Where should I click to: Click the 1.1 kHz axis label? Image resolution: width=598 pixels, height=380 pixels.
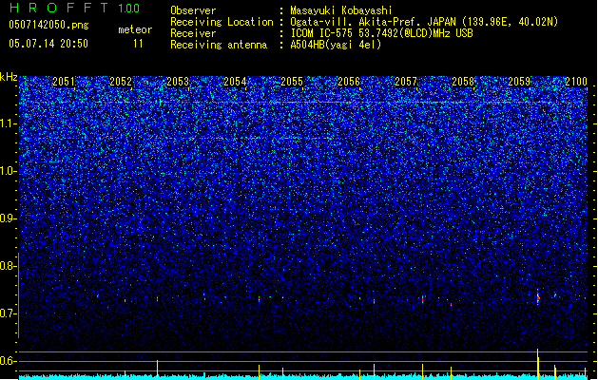pyautogui.click(x=9, y=123)
